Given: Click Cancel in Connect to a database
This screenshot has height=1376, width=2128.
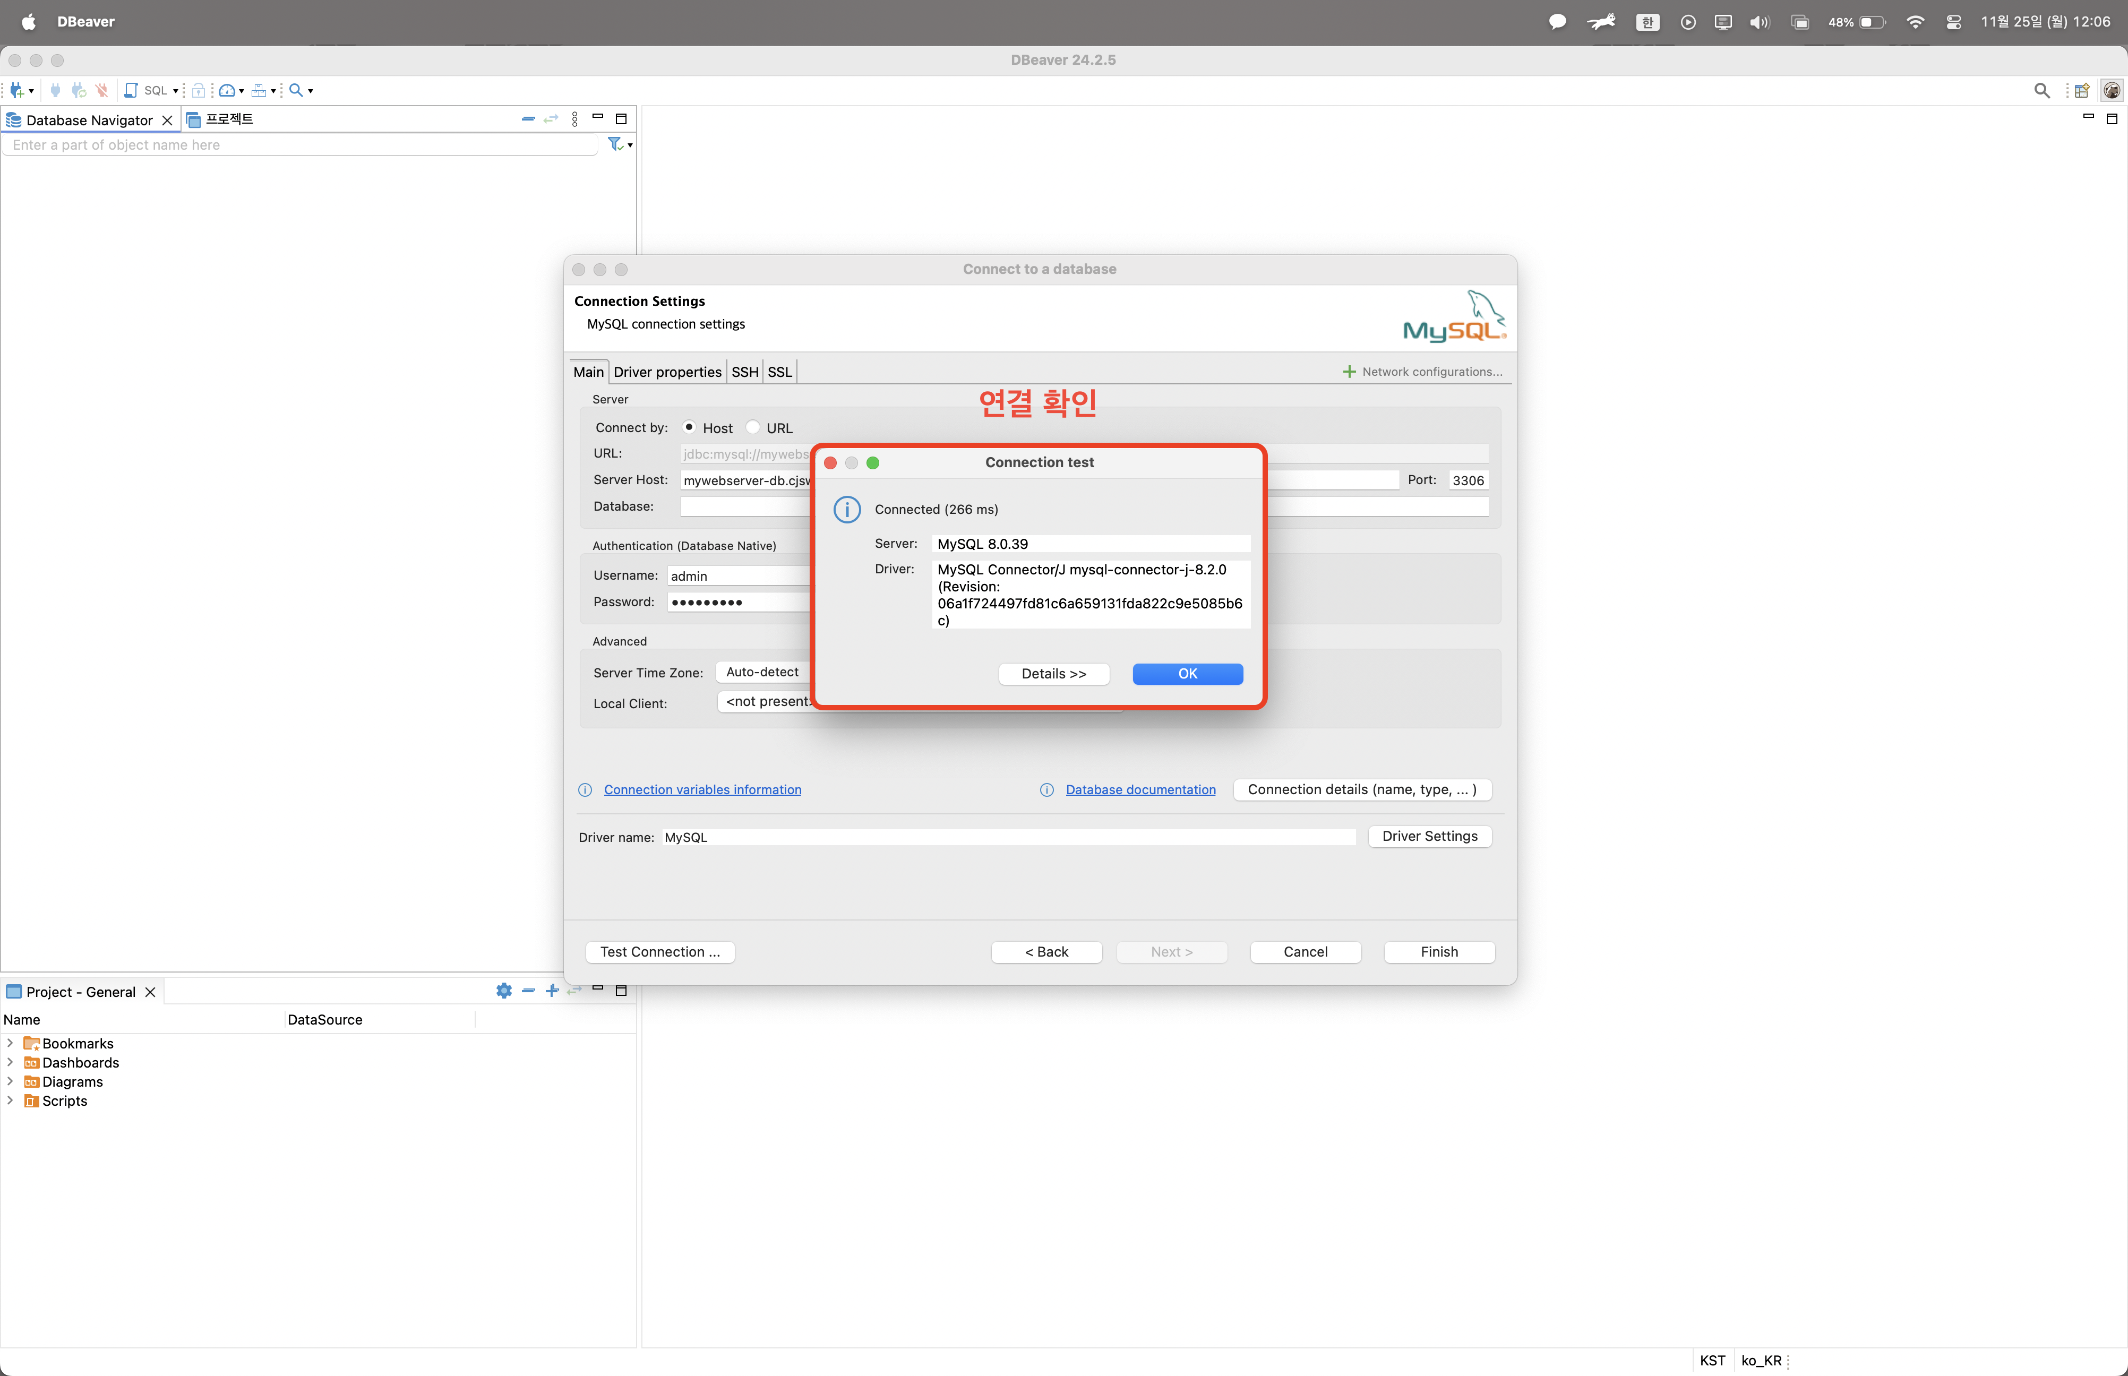Looking at the screenshot, I should tap(1305, 952).
